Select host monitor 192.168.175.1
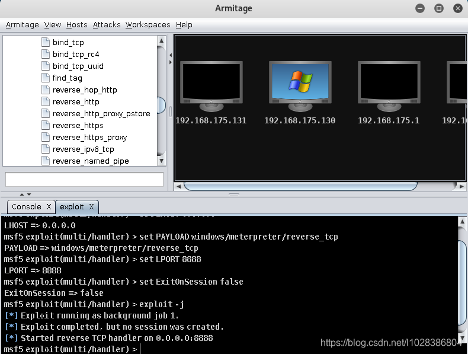This screenshot has width=468, height=354. point(389,87)
